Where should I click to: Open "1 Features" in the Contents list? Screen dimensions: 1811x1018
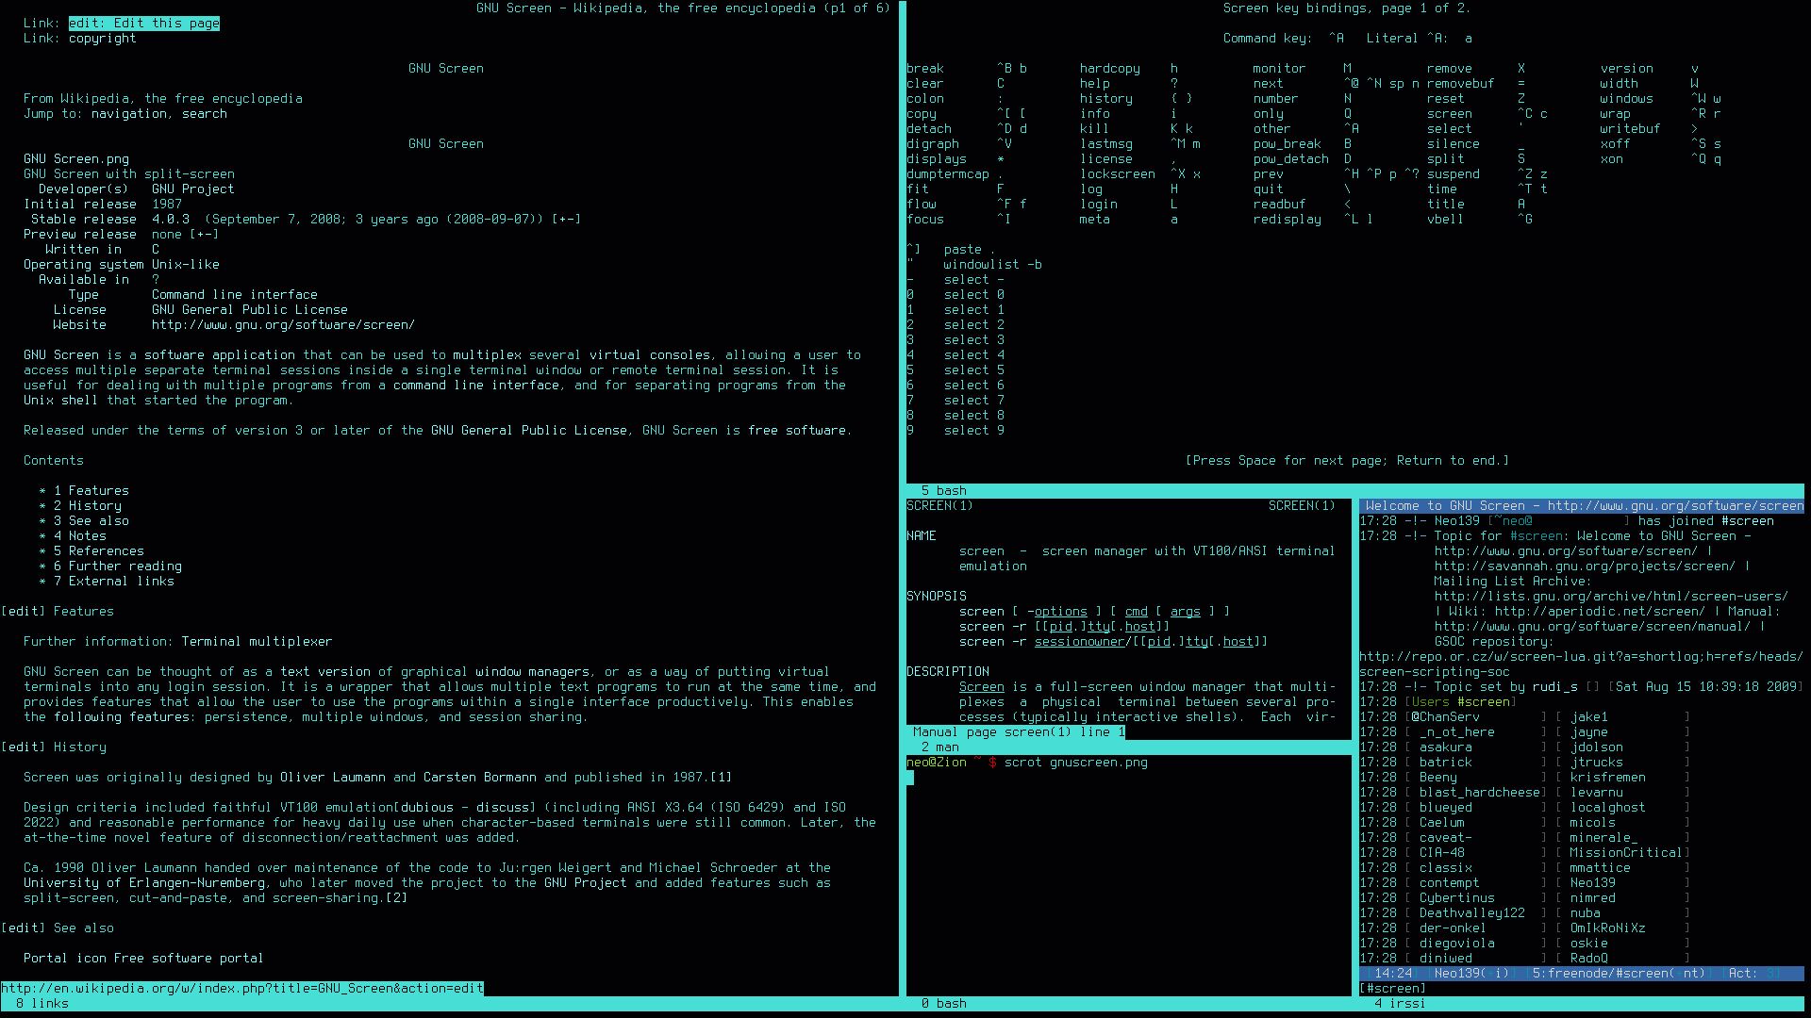91,489
